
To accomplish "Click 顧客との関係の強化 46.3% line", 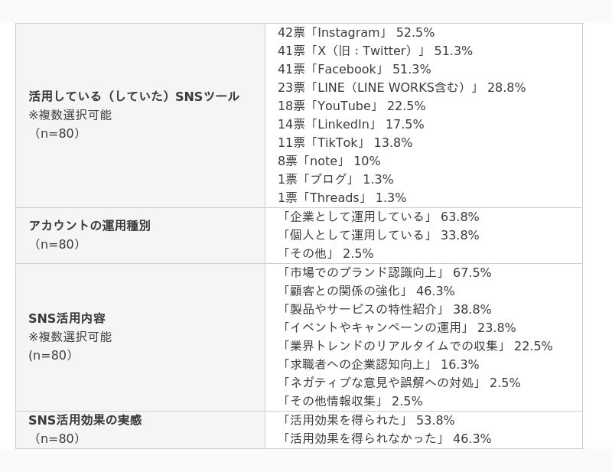I will click(368, 291).
